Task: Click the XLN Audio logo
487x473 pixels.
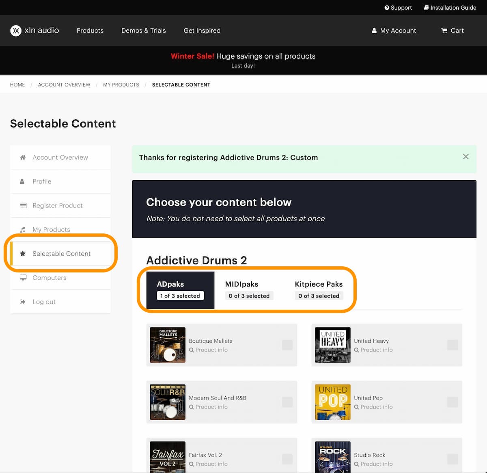Action: [34, 30]
